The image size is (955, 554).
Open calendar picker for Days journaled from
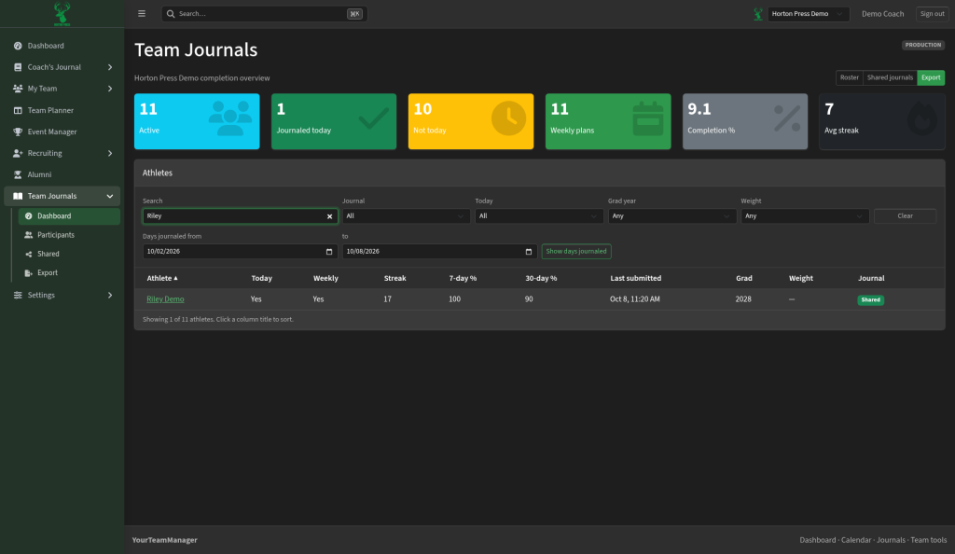pyautogui.click(x=329, y=252)
